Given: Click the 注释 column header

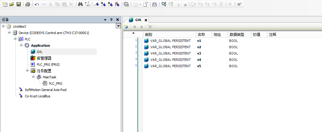Looking at the screenshot, I should 295,34.
